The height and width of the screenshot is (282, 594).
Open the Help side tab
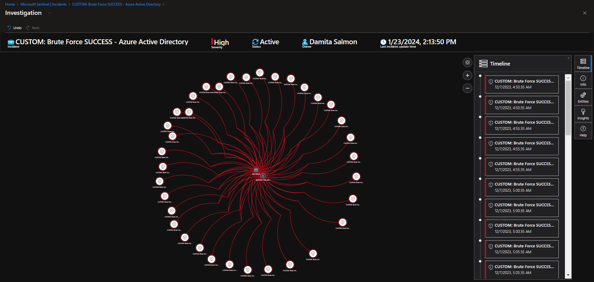tap(583, 131)
